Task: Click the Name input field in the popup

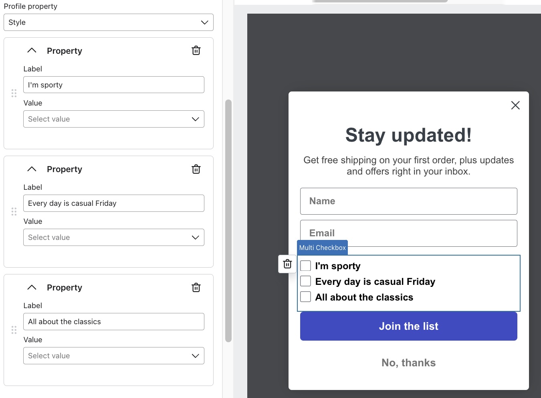Action: pyautogui.click(x=408, y=201)
